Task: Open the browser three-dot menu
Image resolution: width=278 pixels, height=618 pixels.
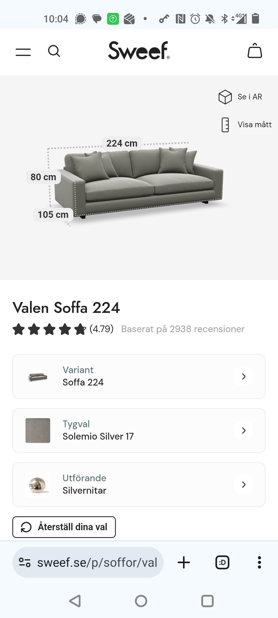Action: click(x=259, y=562)
